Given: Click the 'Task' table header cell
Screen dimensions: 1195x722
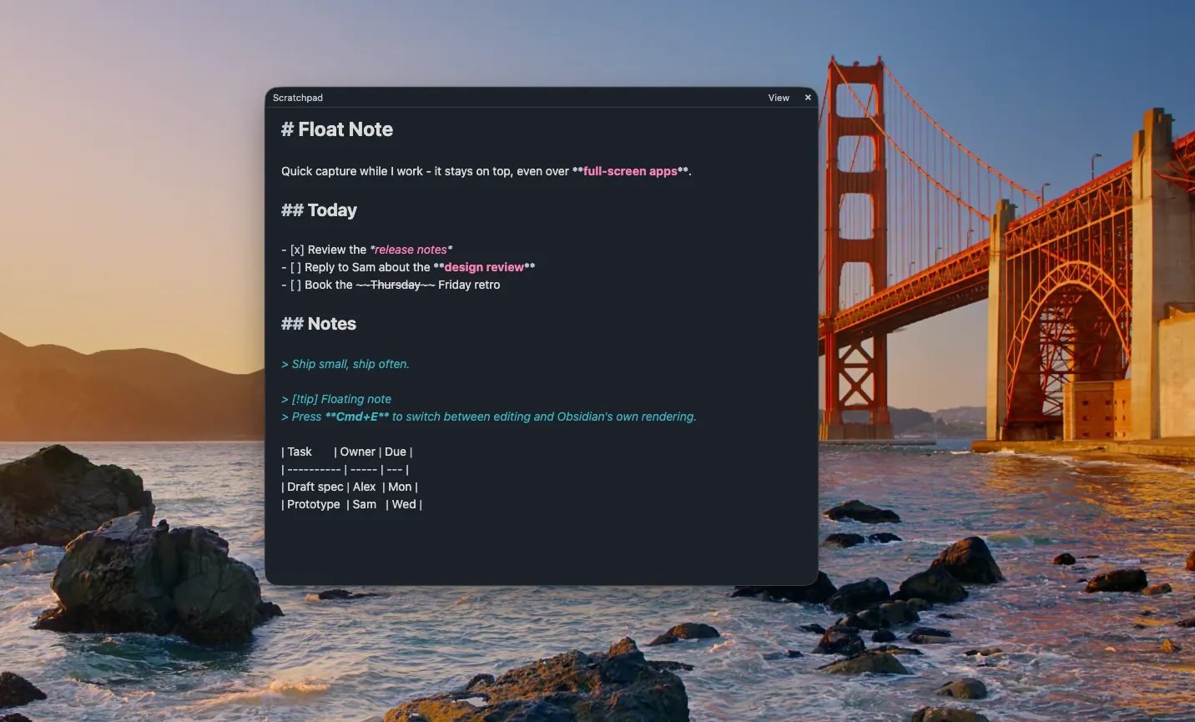Looking at the screenshot, I should [300, 452].
